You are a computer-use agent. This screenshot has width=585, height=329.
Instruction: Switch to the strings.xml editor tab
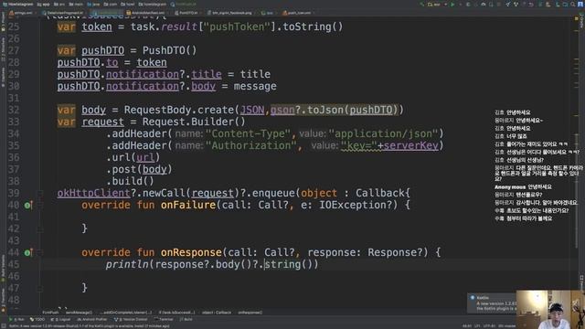(x=22, y=13)
